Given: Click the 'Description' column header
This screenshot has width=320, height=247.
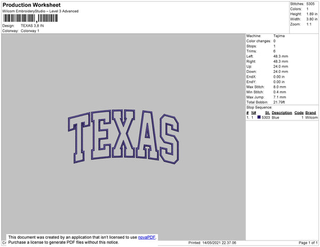Looking at the screenshot, I should tap(282, 113).
